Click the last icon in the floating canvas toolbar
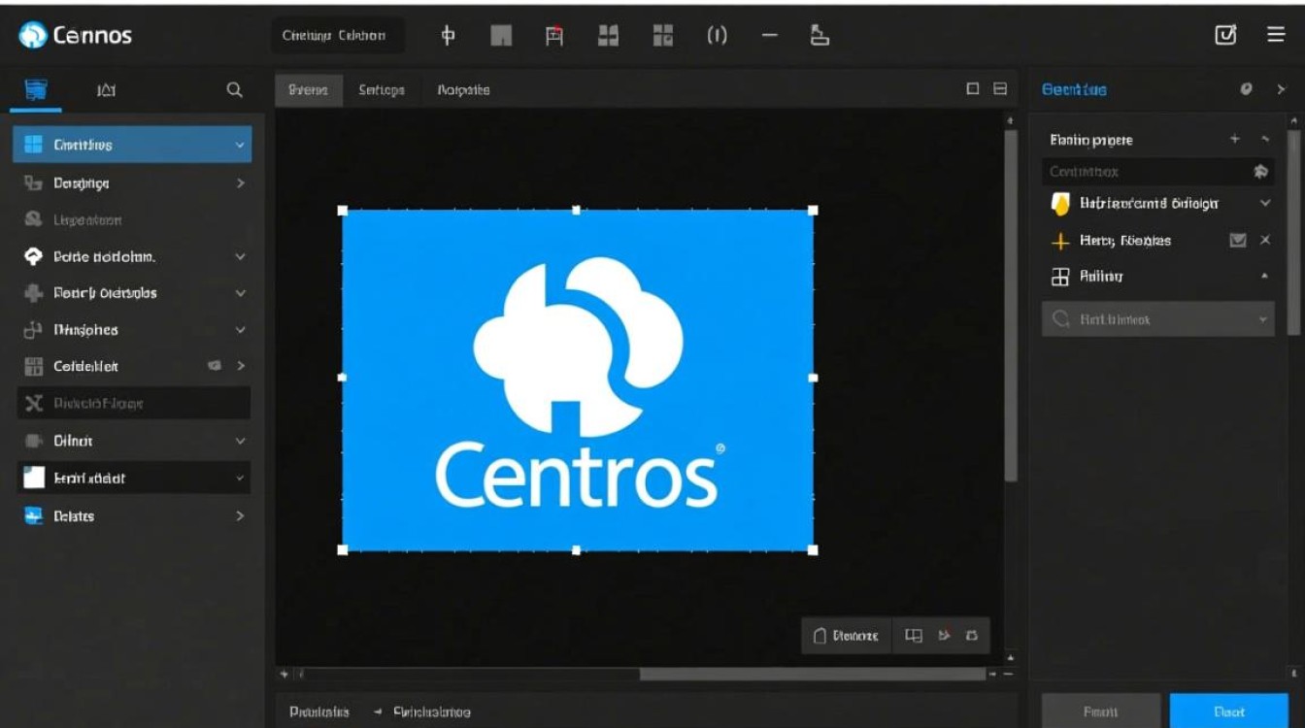This screenshot has height=728, width=1305. (x=972, y=636)
